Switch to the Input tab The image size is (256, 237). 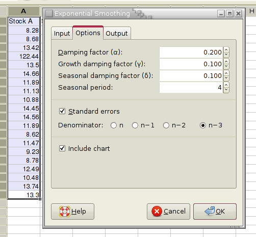62,33
